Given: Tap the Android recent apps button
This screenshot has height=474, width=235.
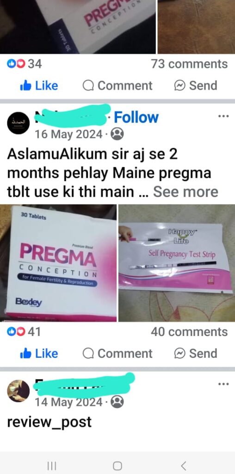Looking at the screenshot, I should pos(52,466).
